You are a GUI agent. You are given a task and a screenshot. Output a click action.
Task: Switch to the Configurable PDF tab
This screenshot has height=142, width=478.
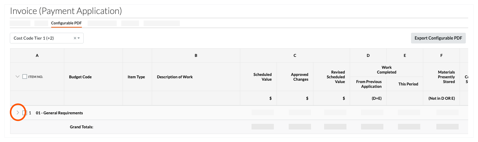click(66, 23)
